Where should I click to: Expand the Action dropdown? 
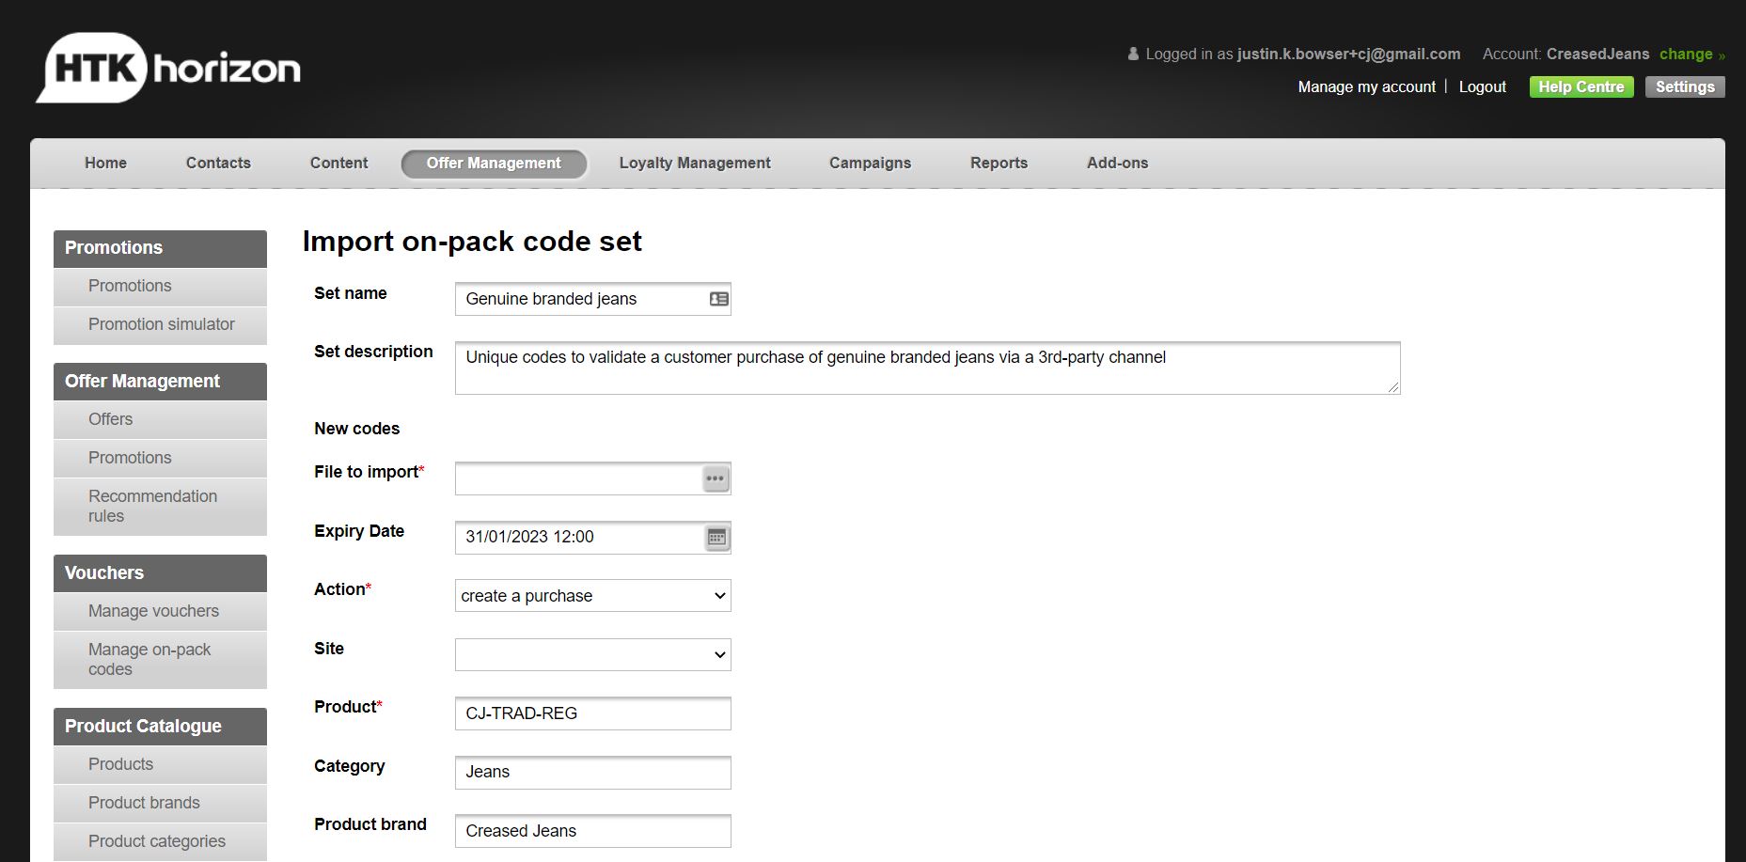[592, 596]
